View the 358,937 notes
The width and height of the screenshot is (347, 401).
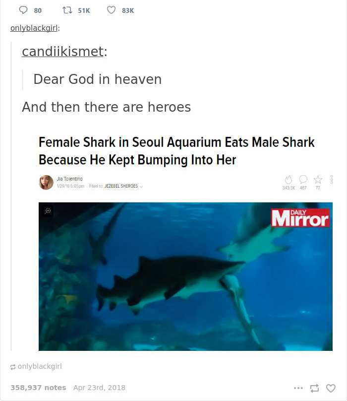(38, 388)
